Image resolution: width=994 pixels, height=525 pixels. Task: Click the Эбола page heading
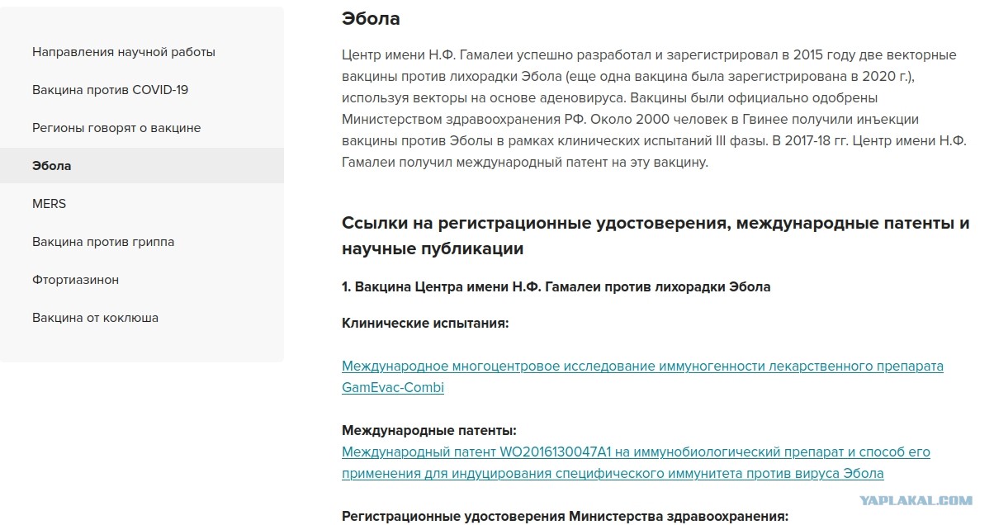pyautogui.click(x=371, y=19)
